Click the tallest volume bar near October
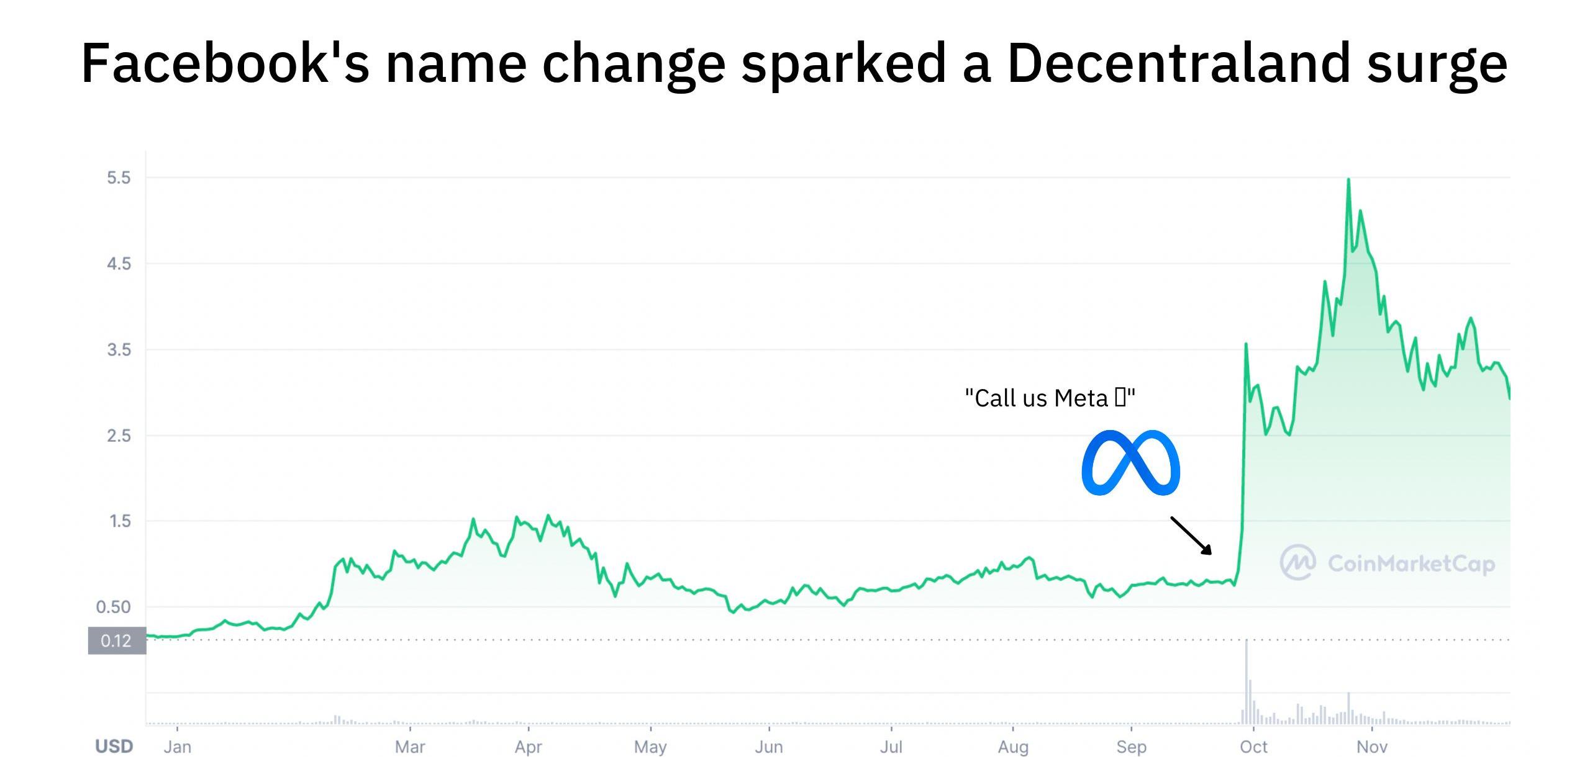The image size is (1590, 757). click(x=1246, y=683)
